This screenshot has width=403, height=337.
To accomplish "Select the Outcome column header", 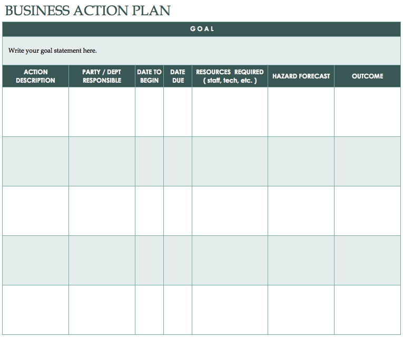I will [x=367, y=76].
